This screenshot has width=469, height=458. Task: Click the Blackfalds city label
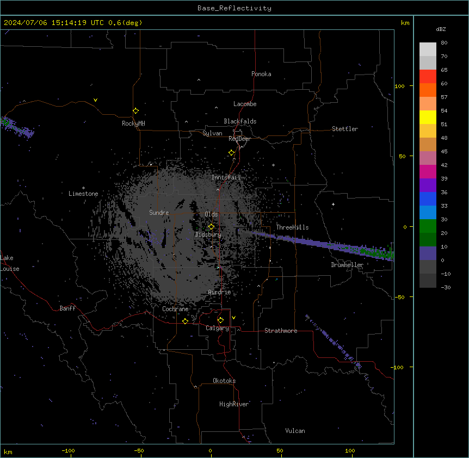pos(240,121)
